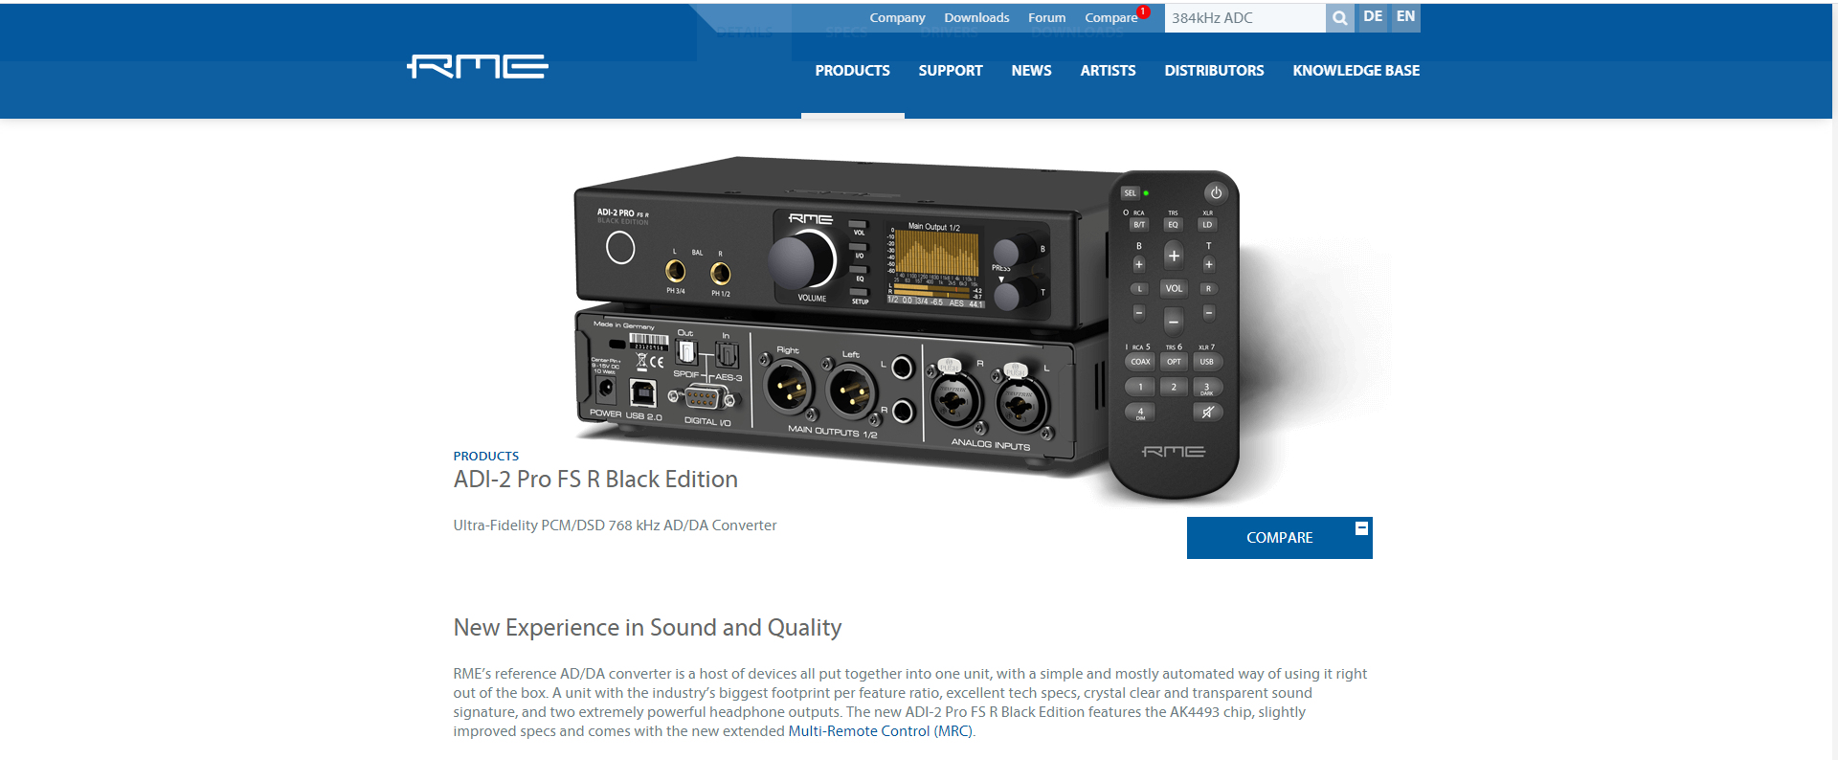Visit the Forum link
Image resolution: width=1838 pixels, height=760 pixels.
(1046, 18)
